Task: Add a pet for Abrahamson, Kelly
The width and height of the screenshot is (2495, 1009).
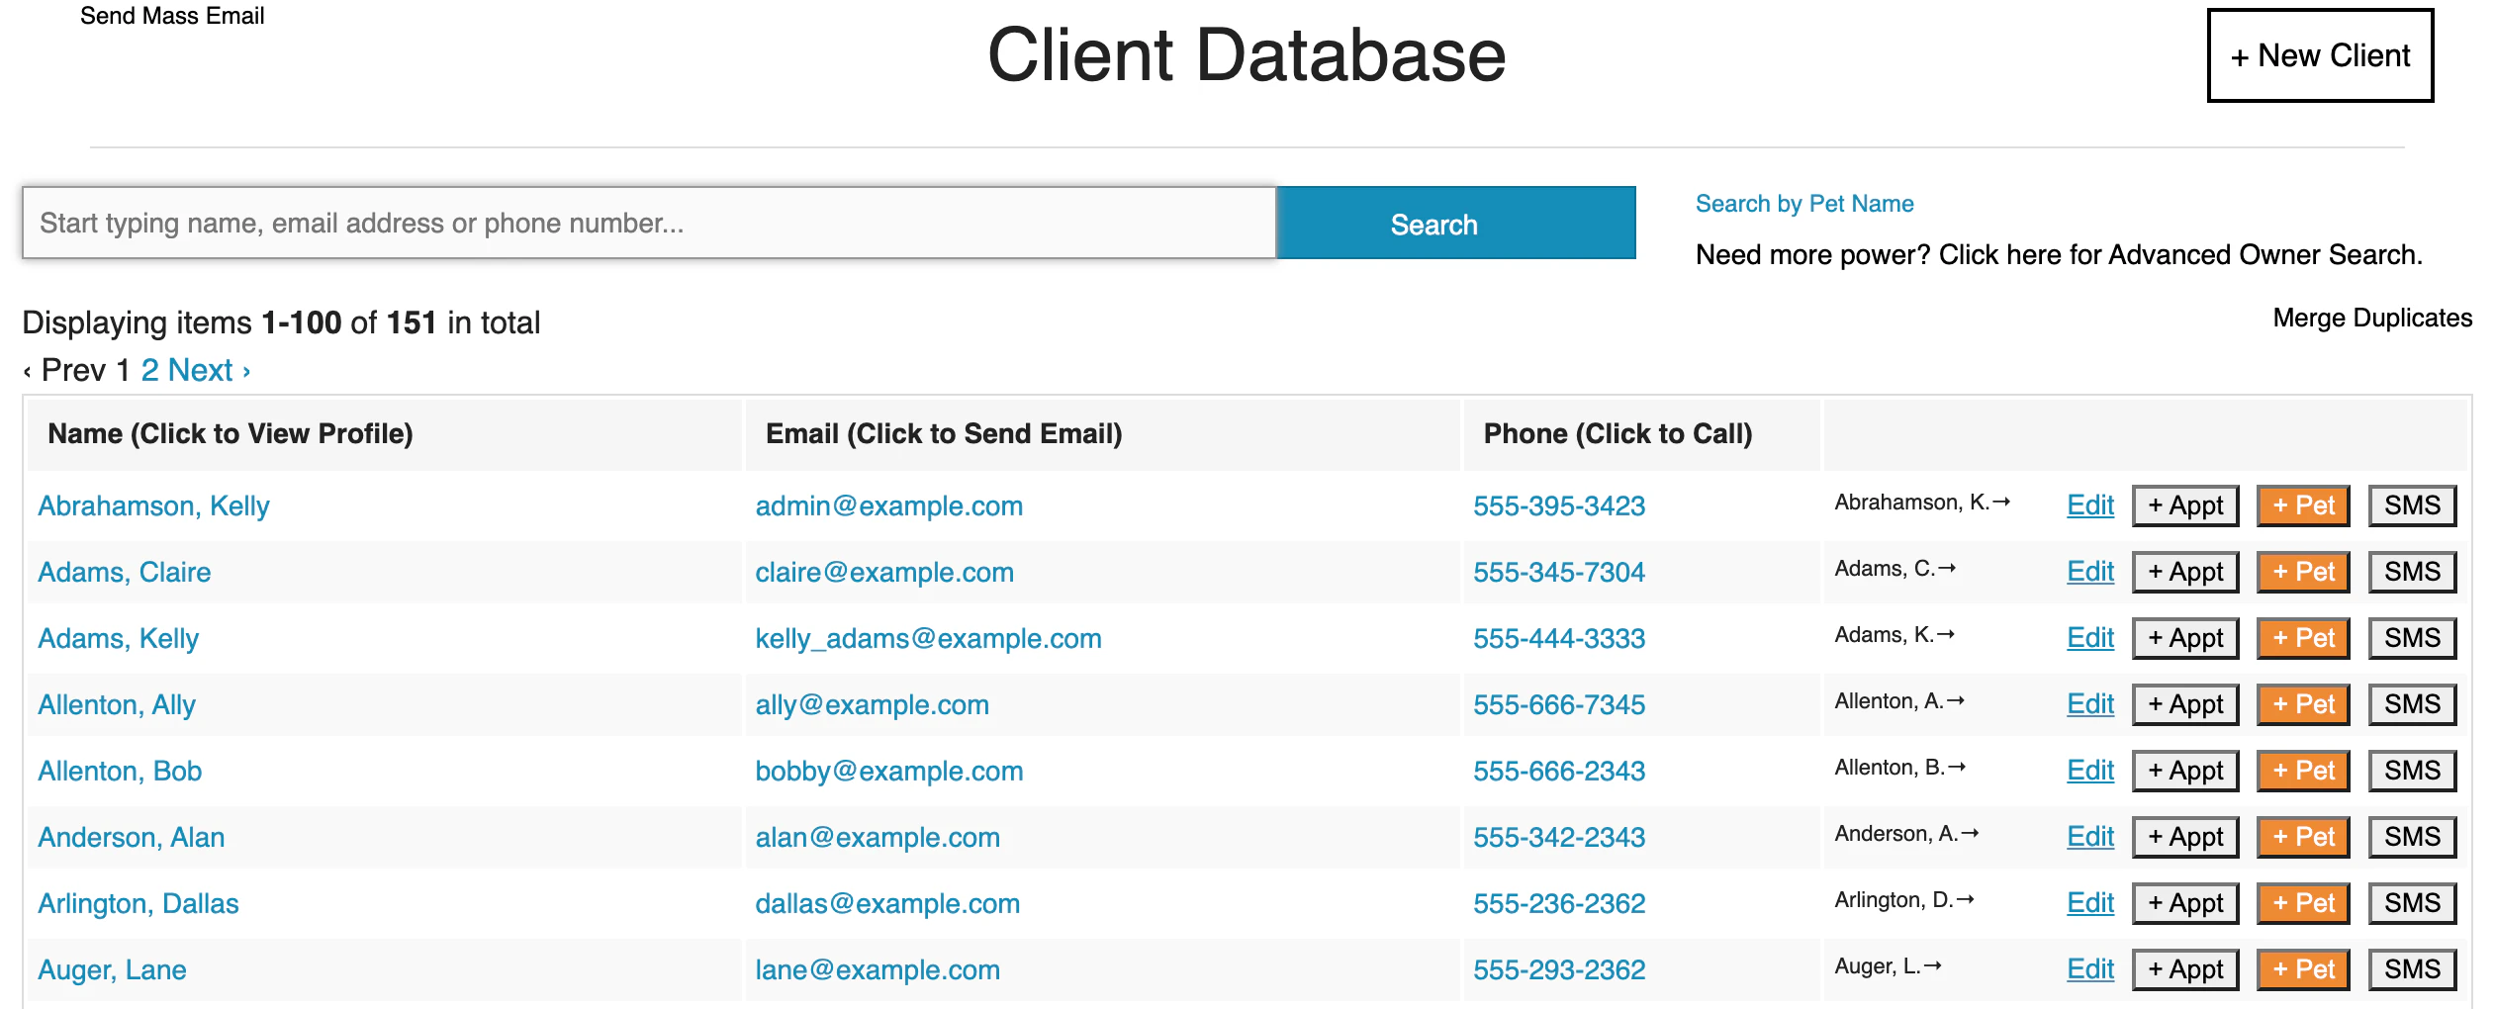Action: (2303, 505)
